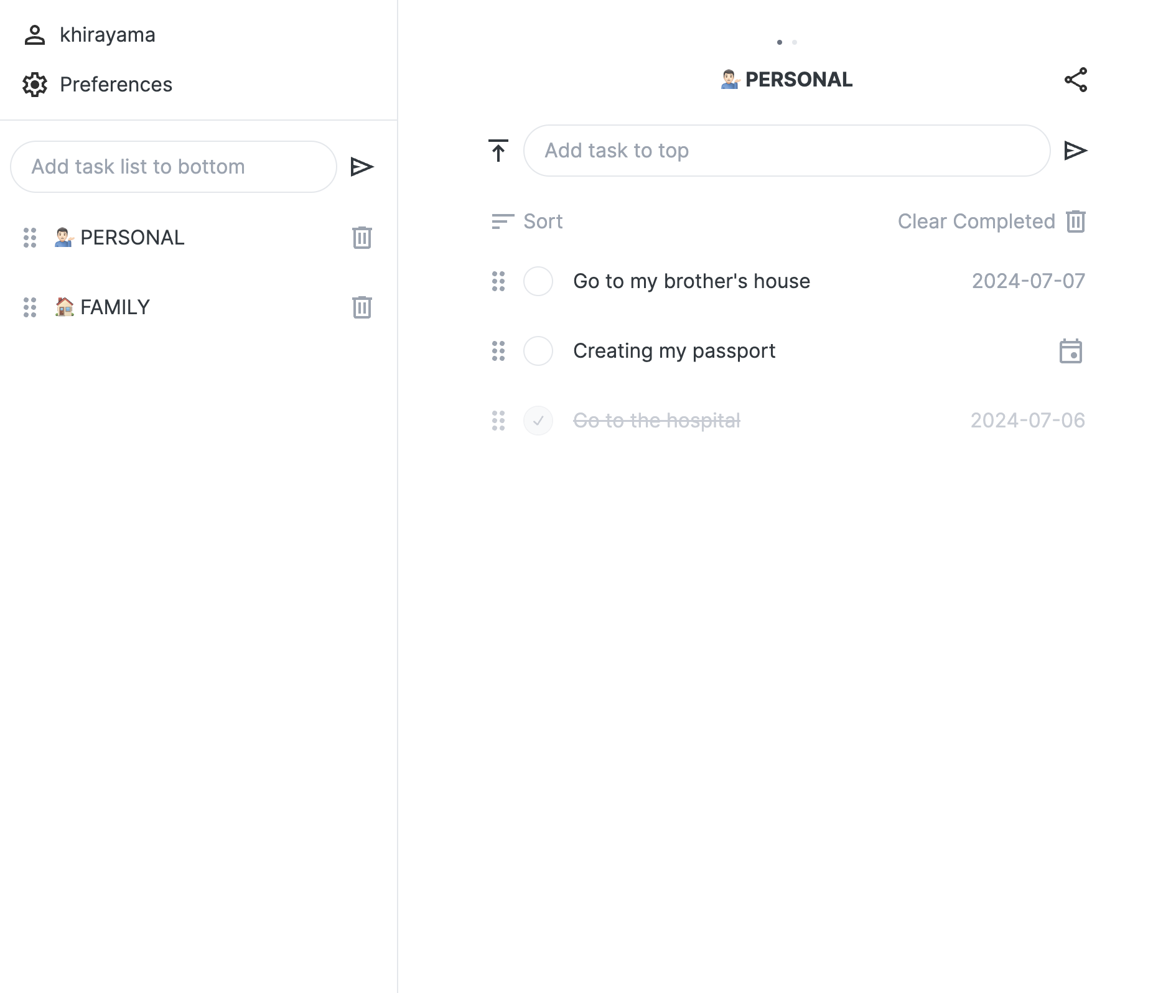Image resolution: width=1176 pixels, height=993 pixels.
Task: Edit due date 2024-07-07
Action: click(x=1029, y=281)
